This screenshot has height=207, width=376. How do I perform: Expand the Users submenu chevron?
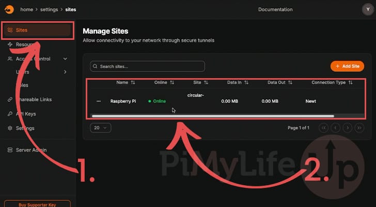pos(65,72)
